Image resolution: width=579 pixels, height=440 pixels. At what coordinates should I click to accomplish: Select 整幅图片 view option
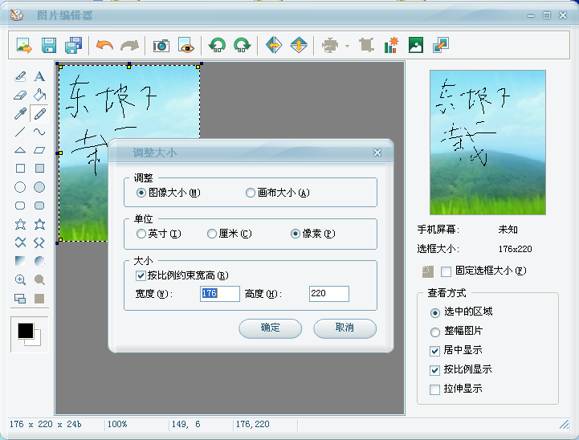435,332
